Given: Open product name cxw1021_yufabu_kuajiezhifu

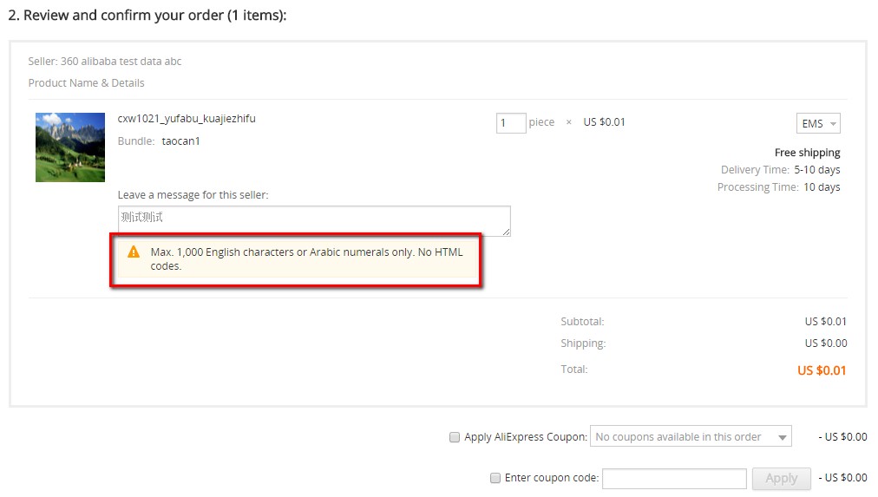Looking at the screenshot, I should tap(187, 119).
